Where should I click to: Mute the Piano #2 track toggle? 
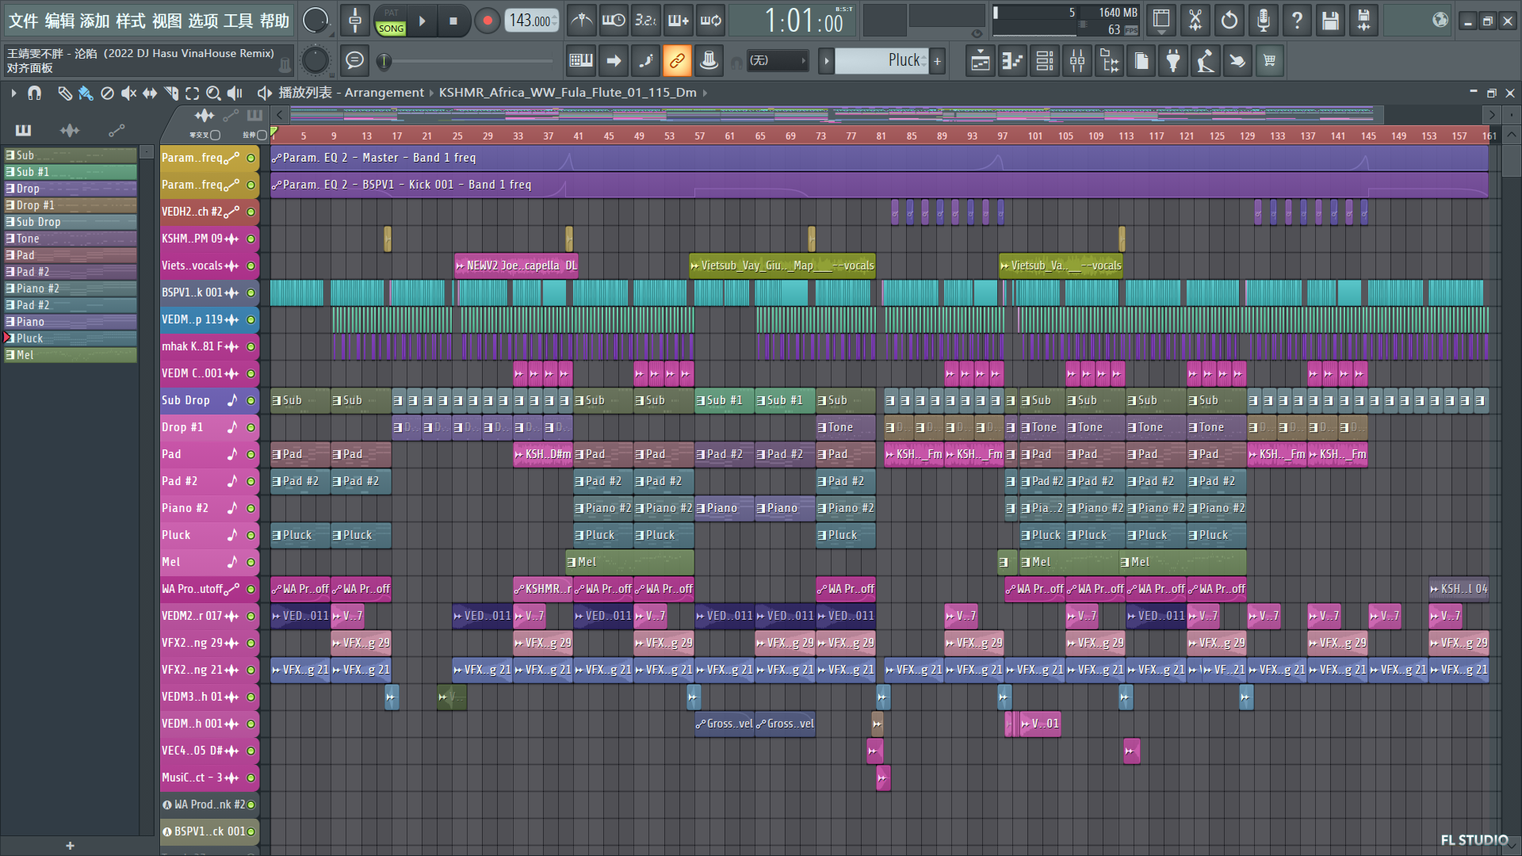coord(251,508)
